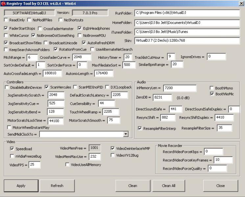Click the AutoCrossfadeLength field

point(52,73)
